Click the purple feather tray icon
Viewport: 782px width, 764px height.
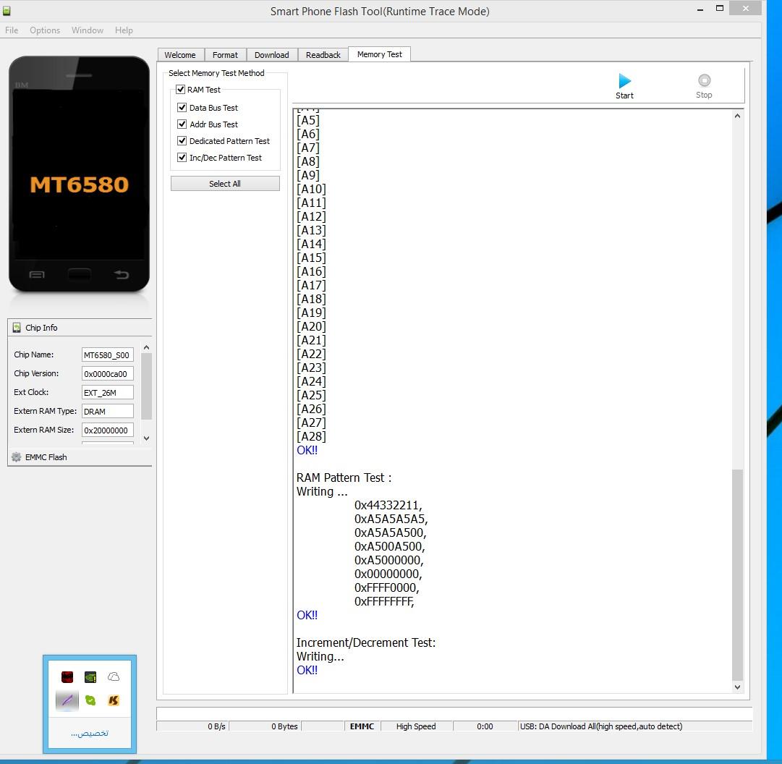pos(67,700)
